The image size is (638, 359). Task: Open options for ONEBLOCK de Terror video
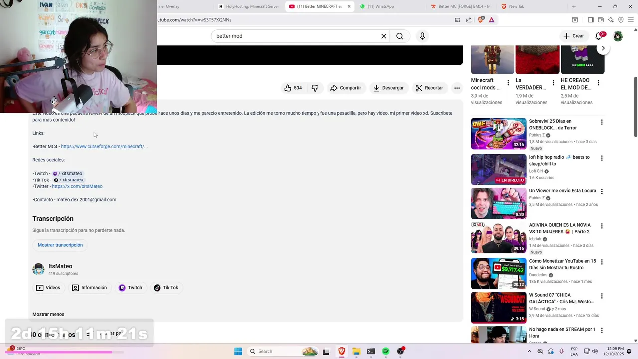pos(602,122)
